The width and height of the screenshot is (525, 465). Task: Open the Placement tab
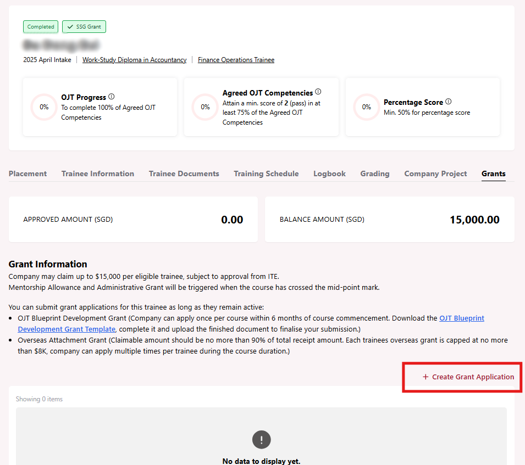[27, 173]
